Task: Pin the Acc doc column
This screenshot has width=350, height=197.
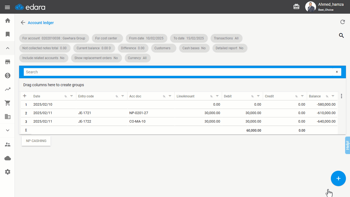Action: pyautogui.click(x=164, y=96)
